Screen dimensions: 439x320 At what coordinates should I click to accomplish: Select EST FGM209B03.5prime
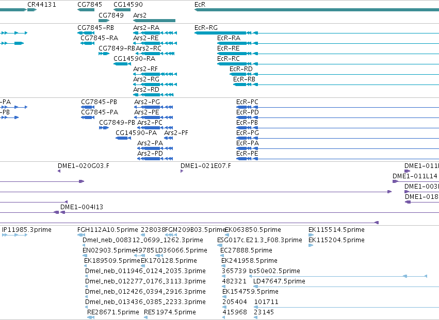[x=196, y=230]
